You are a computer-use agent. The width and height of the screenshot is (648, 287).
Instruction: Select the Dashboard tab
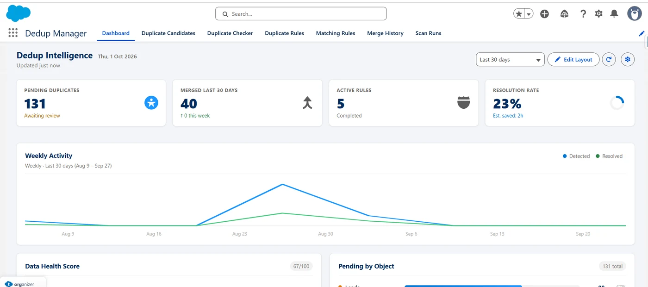116,33
